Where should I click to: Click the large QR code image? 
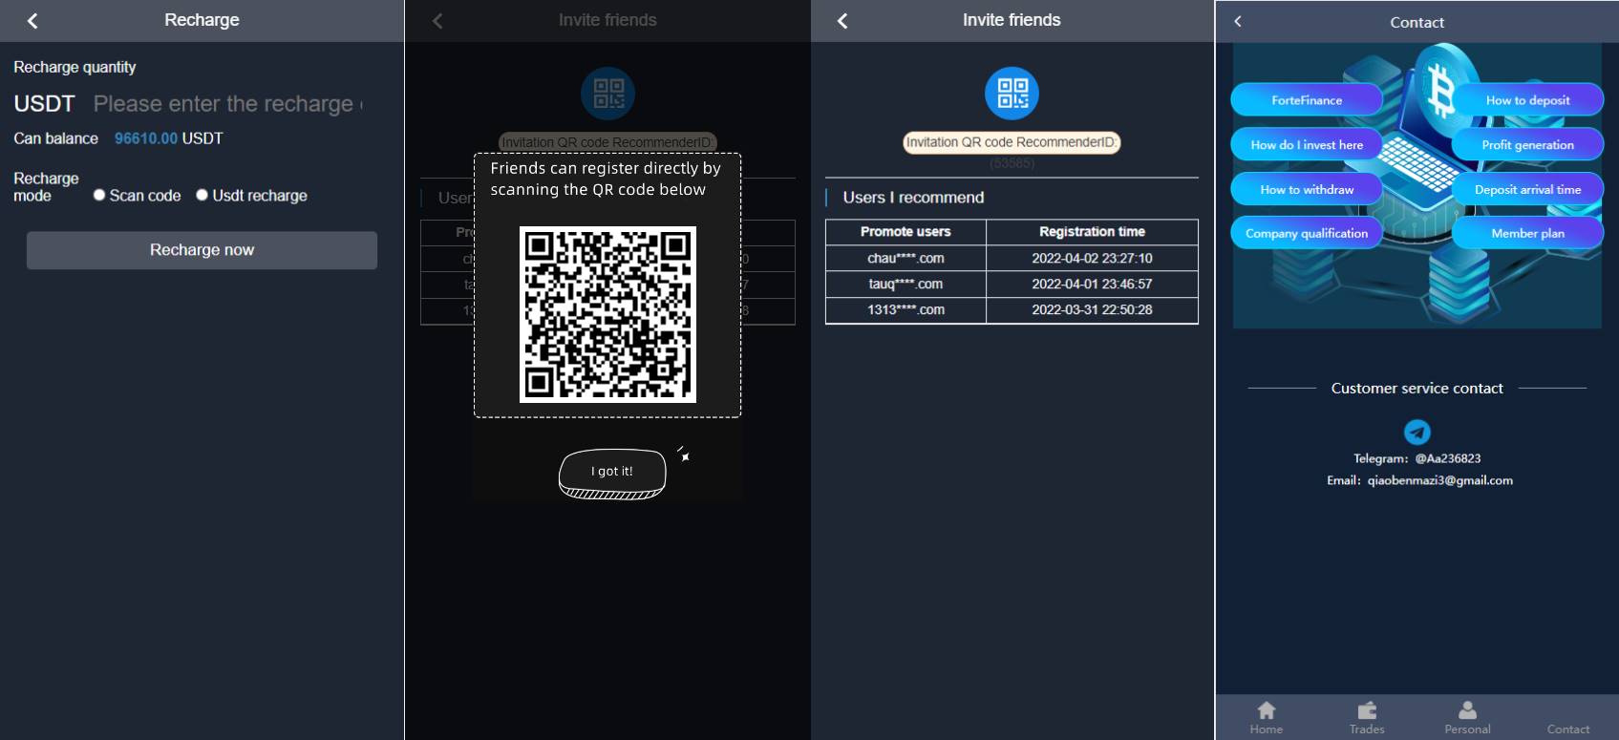[x=607, y=314]
